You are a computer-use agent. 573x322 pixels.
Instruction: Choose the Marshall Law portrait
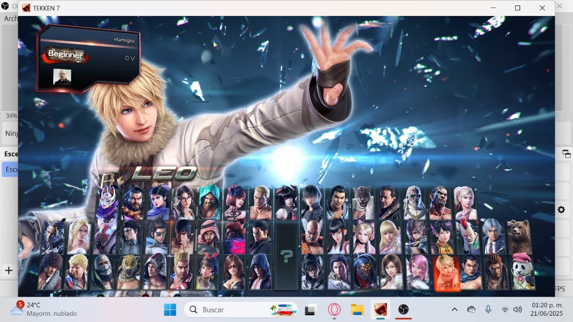[x=183, y=237]
